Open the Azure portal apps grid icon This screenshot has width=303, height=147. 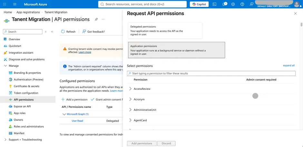[5, 4]
